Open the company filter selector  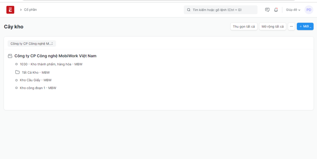(32, 43)
